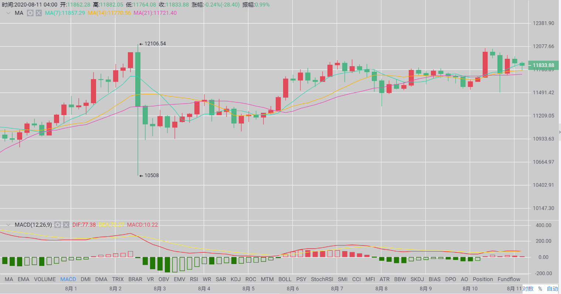Select SAR indicator tab

pos(221,279)
